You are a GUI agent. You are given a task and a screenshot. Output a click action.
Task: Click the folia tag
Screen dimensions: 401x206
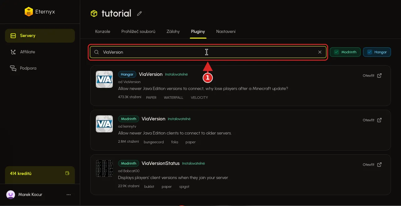(x=174, y=142)
